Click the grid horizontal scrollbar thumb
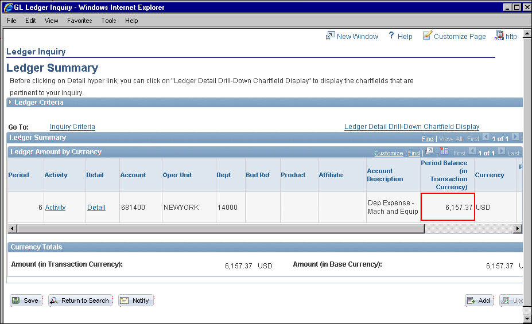This screenshot has width=532, height=324. tap(221, 229)
